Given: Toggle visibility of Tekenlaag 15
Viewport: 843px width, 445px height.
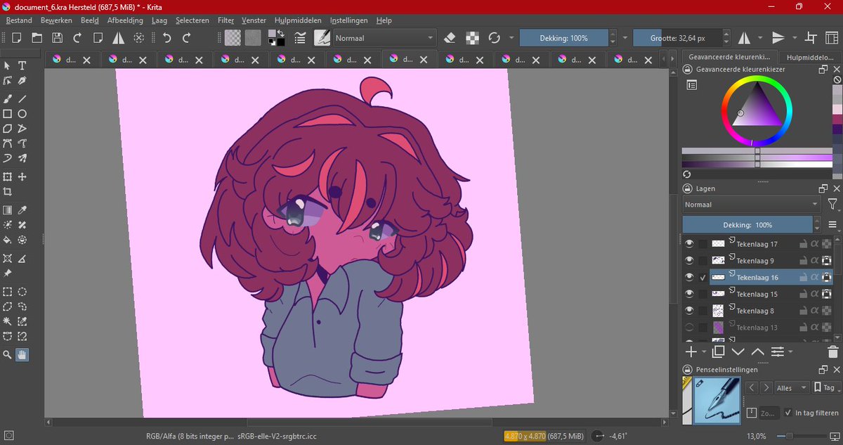Looking at the screenshot, I should point(689,294).
